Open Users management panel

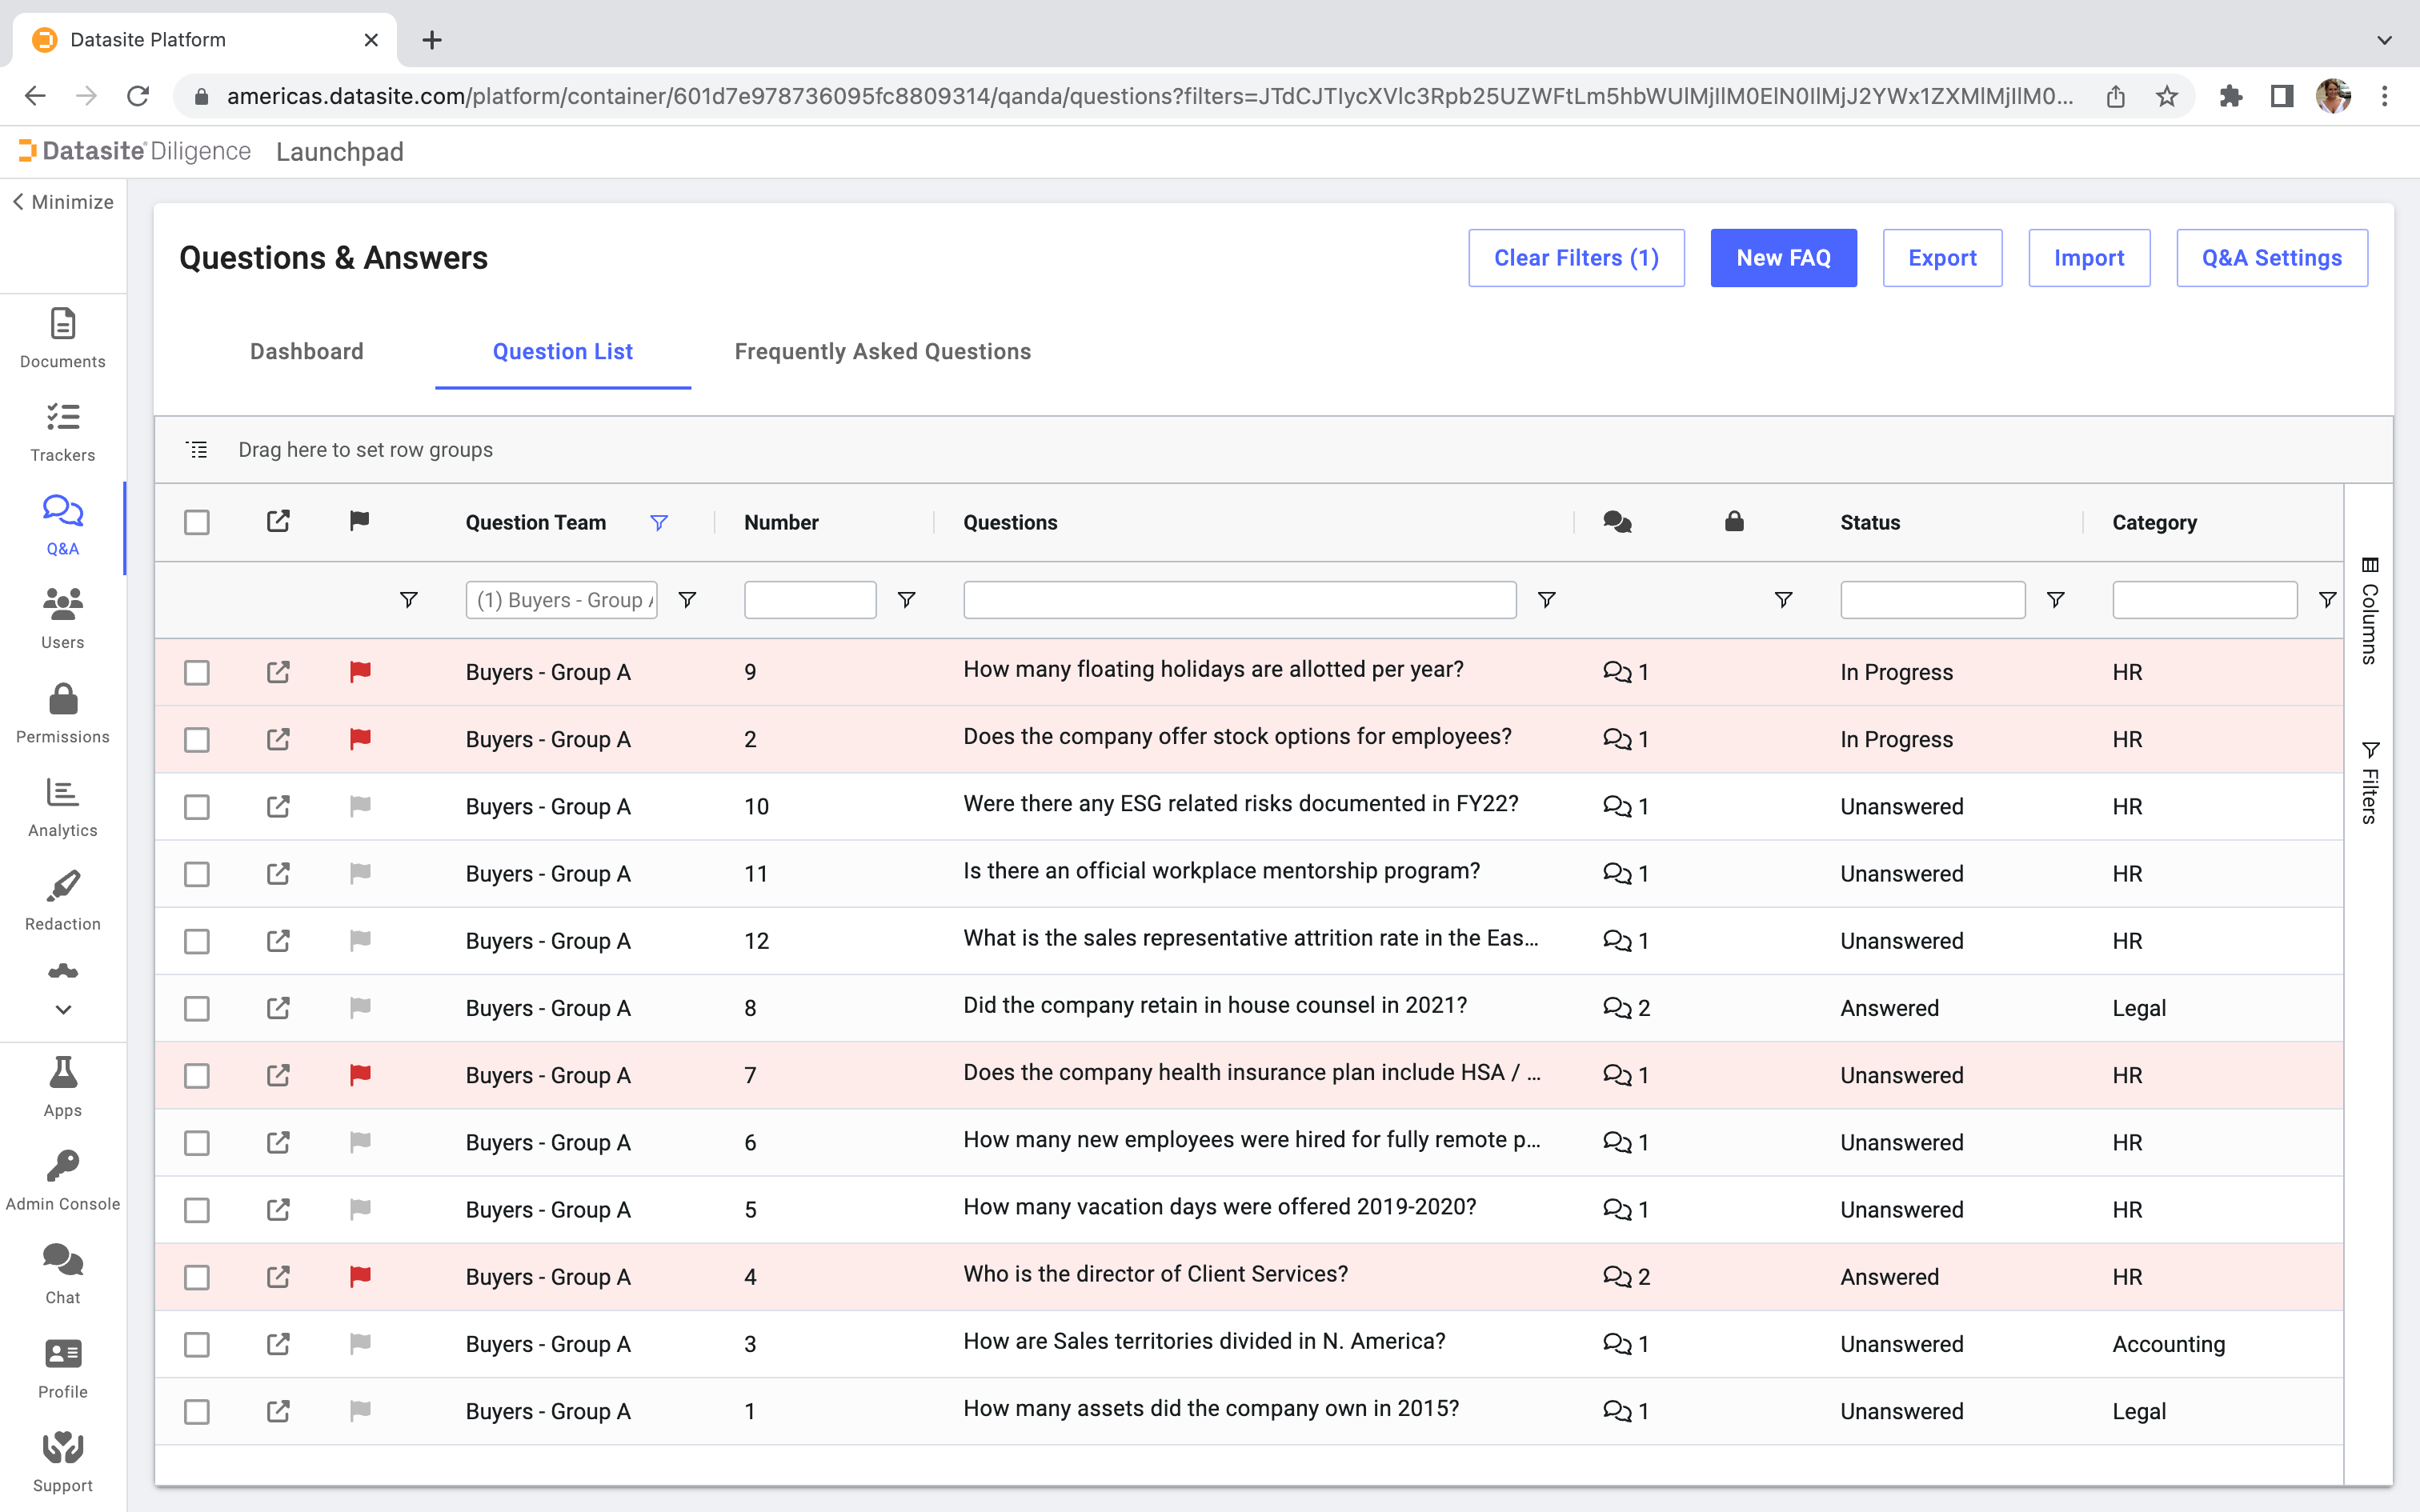(62, 617)
